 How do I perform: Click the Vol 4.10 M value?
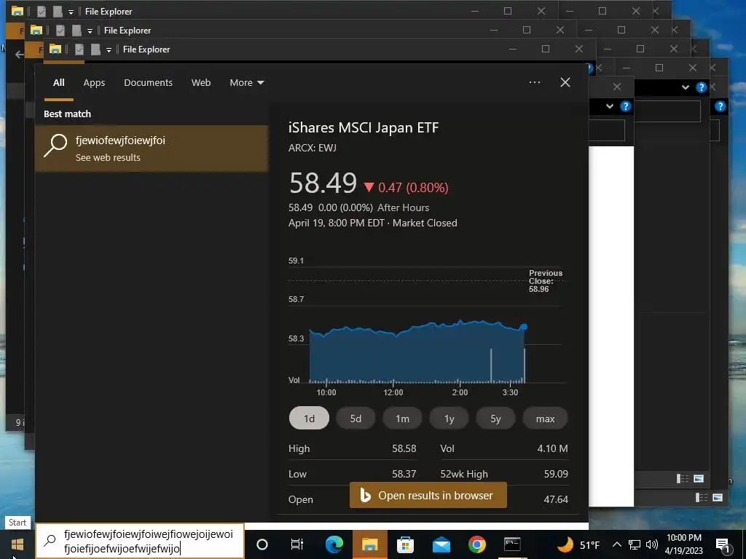point(552,448)
